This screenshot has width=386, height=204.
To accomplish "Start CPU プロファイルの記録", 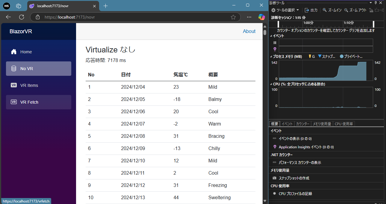I will click(295, 194).
